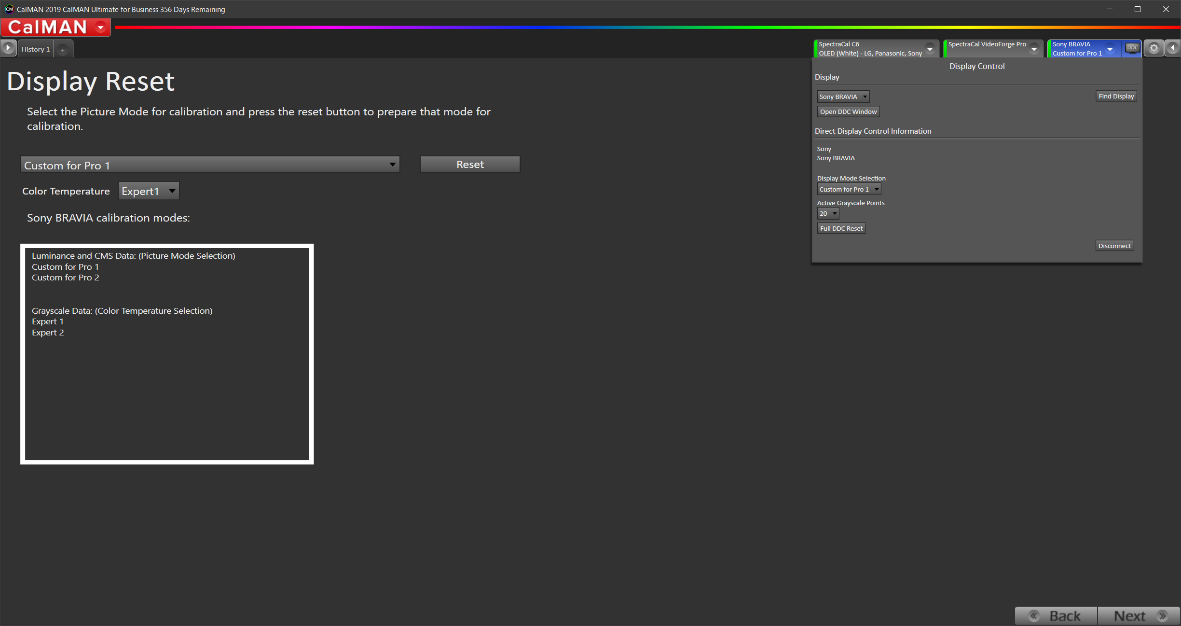Viewport: 1181px width, 626px height.
Task: Open the Sony BRAVIA display selector dropdown
Action: 843,97
